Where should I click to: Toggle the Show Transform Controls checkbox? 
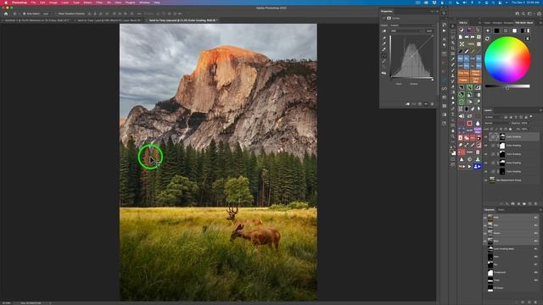[56, 14]
